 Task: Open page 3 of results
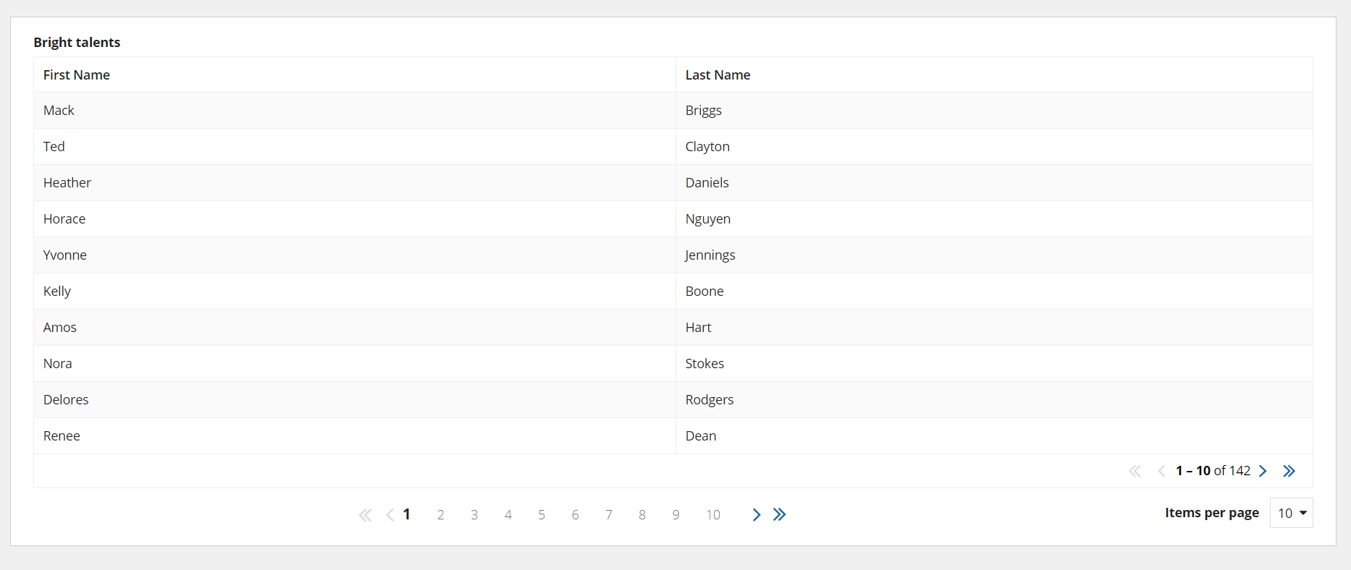click(x=474, y=514)
